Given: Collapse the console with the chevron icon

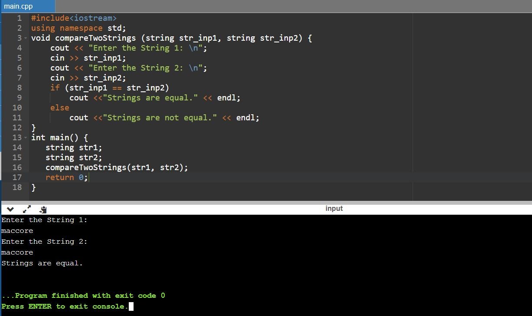Looking at the screenshot, I should click(10, 210).
